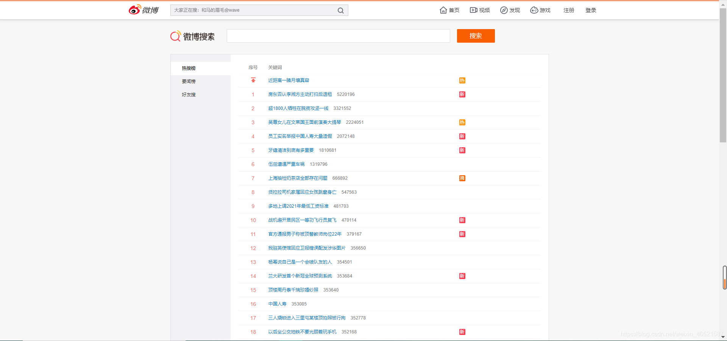Click rank number 9
Screen dimensions: 727x341
(253, 206)
